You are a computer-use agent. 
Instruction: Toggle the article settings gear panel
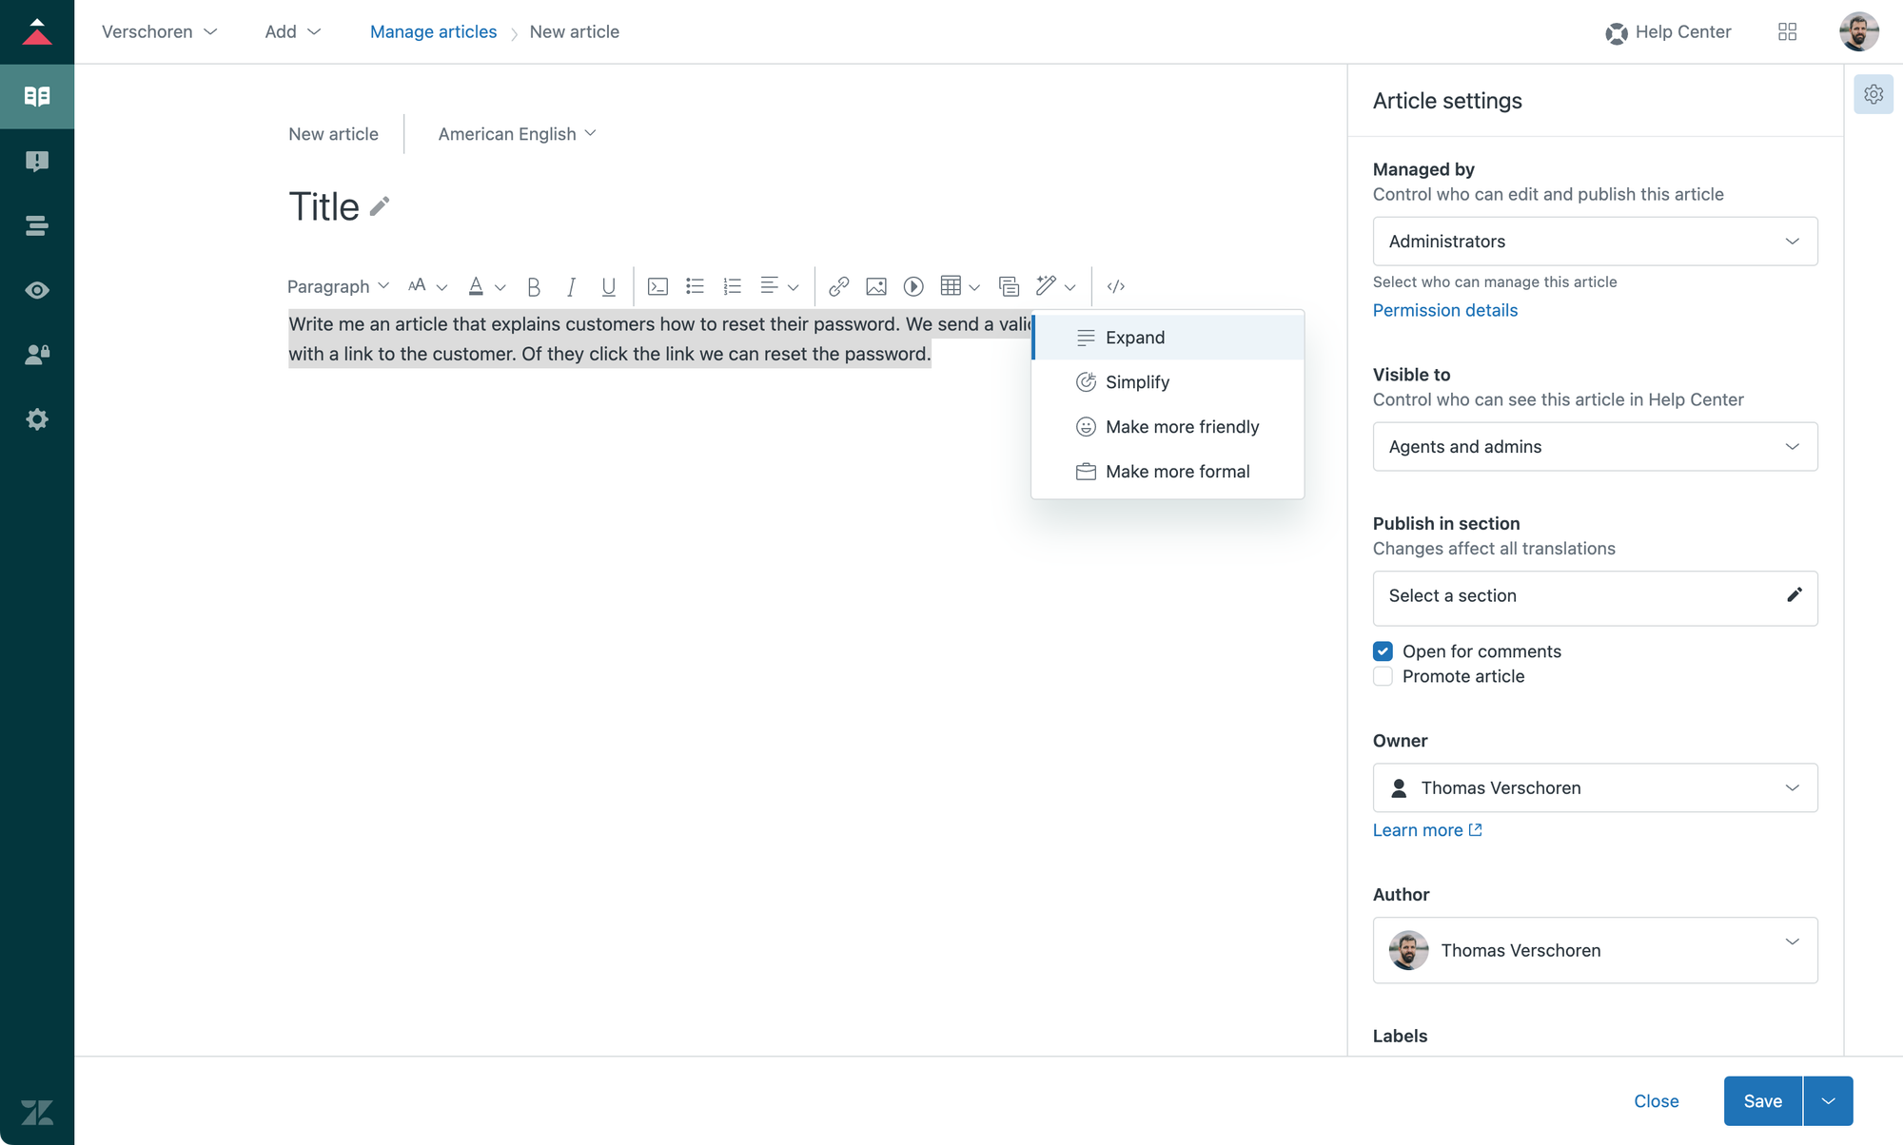click(x=1873, y=94)
